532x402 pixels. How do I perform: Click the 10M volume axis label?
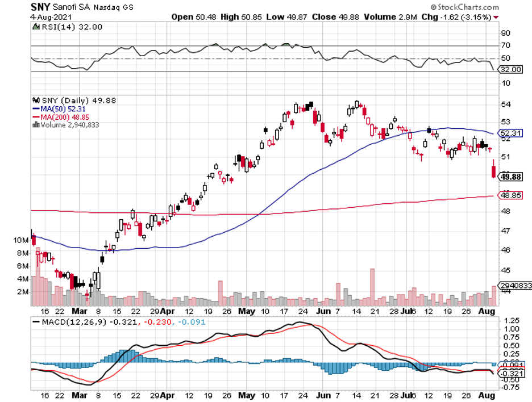[x=21, y=240]
